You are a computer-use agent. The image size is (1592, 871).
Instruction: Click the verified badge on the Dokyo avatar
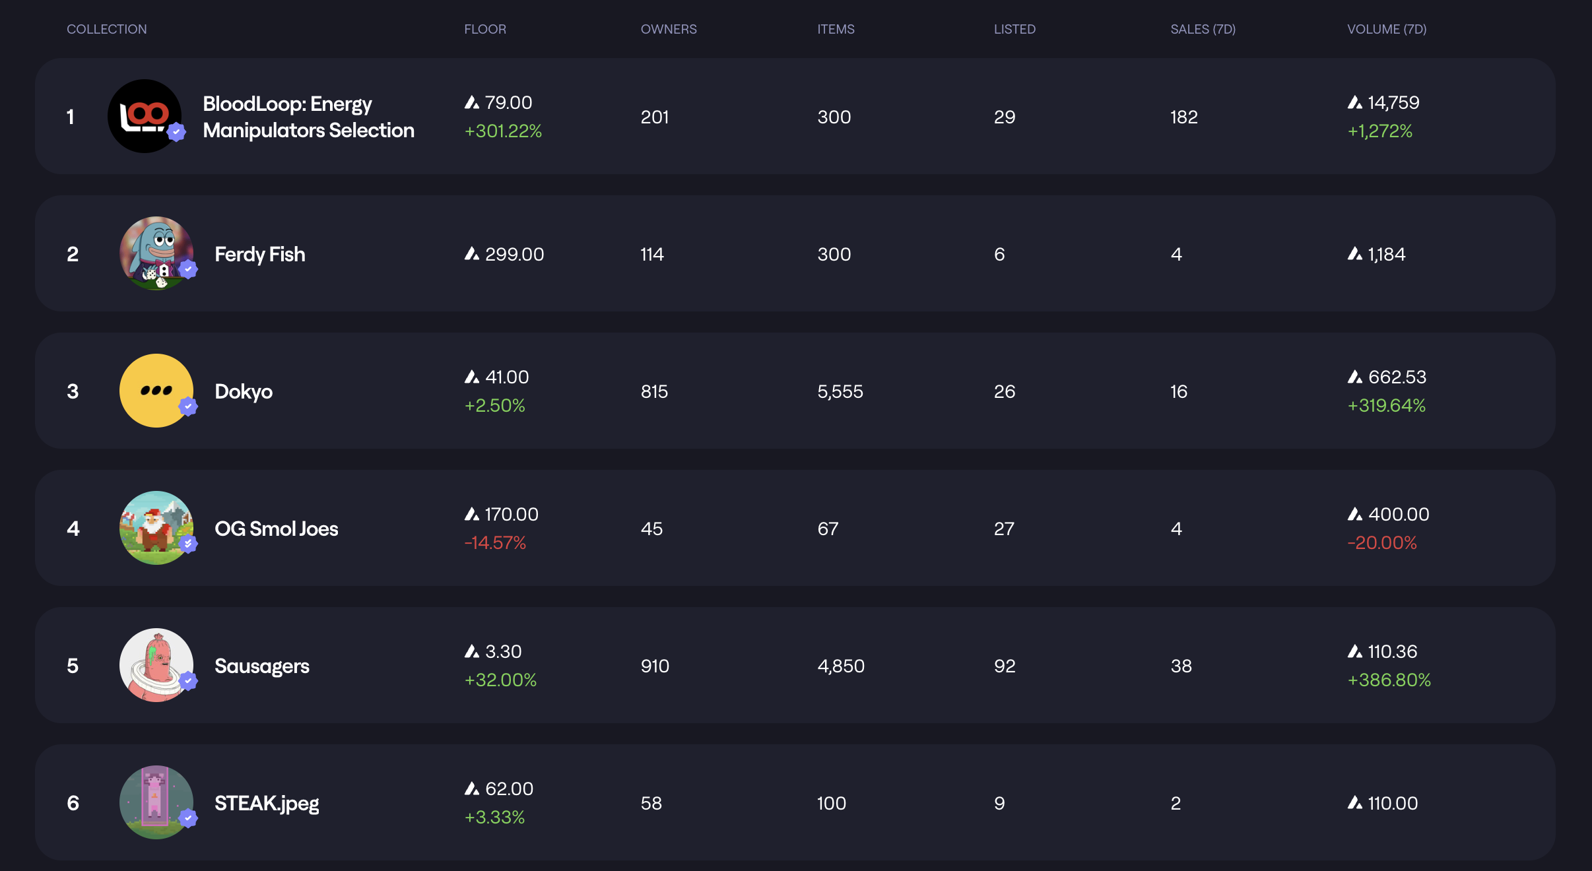pyautogui.click(x=188, y=406)
